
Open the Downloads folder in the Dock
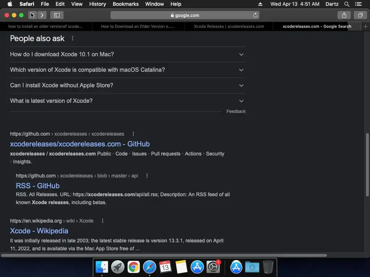pos(252,267)
